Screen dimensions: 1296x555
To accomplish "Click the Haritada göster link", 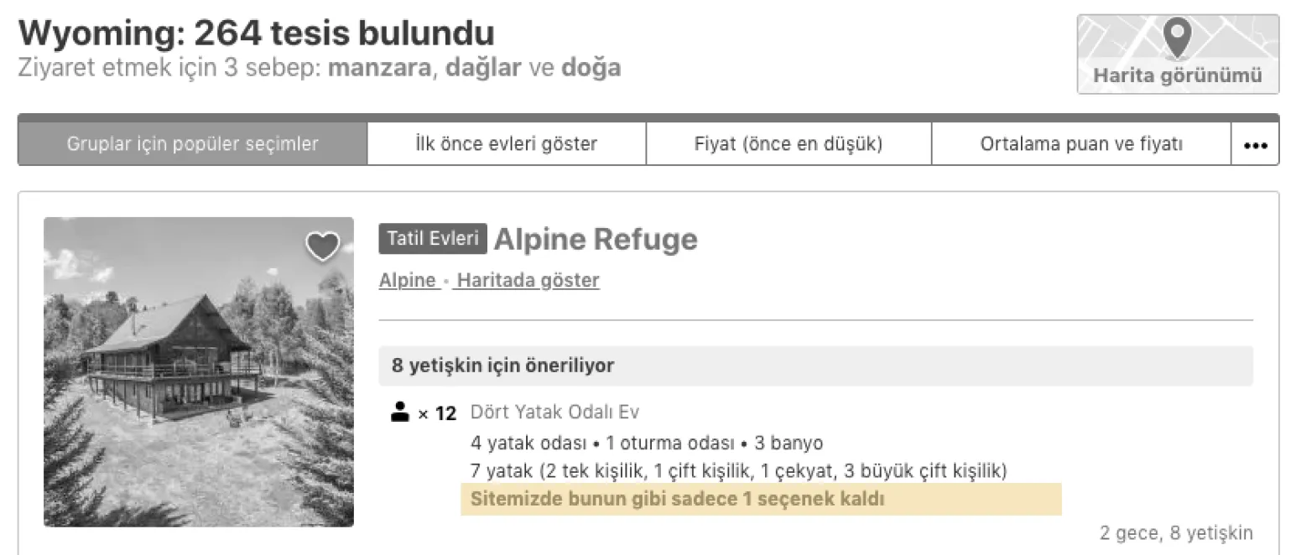I will [x=526, y=280].
